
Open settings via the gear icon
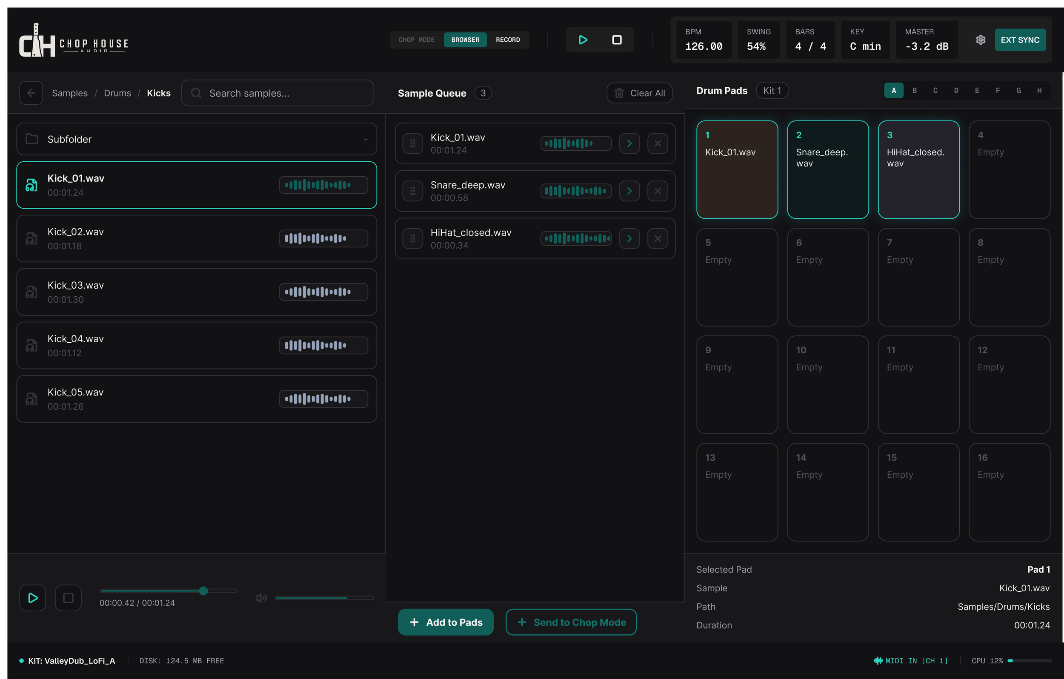click(x=981, y=40)
